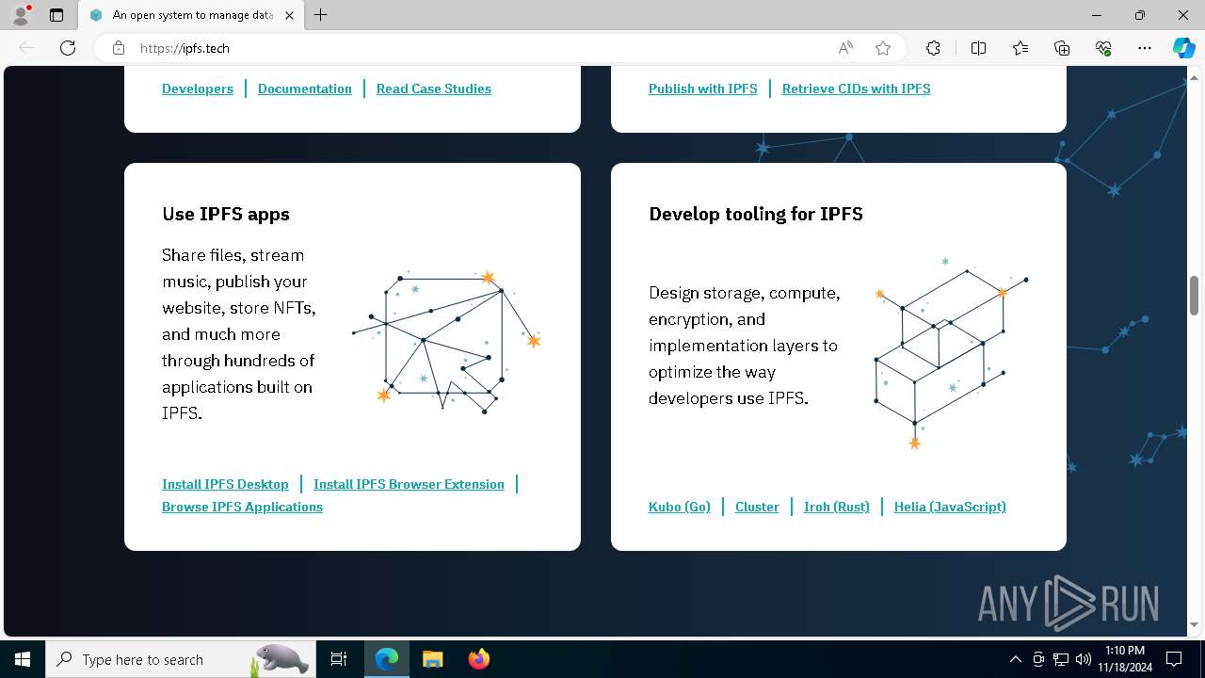Click the stacked blocks illustration

click(951, 353)
